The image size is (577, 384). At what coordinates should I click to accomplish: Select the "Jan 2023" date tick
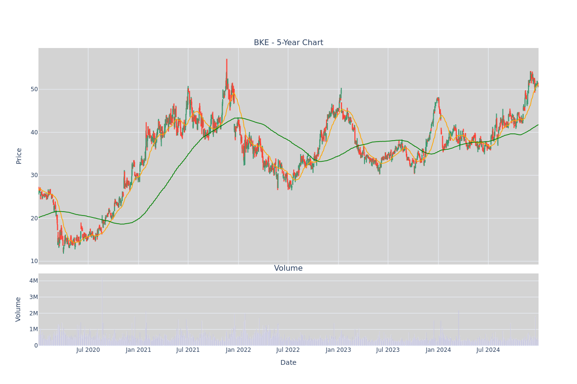[339, 350]
